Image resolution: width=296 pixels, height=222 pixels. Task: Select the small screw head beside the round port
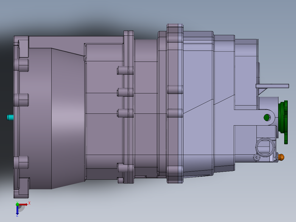(x=256, y=157)
